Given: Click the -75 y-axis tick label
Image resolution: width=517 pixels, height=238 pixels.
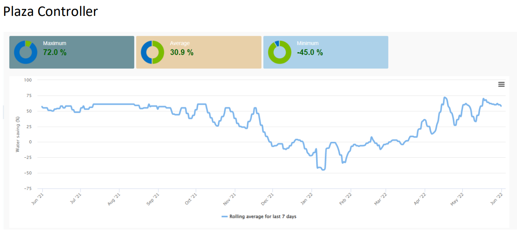Looking at the screenshot, I should 27,189.
